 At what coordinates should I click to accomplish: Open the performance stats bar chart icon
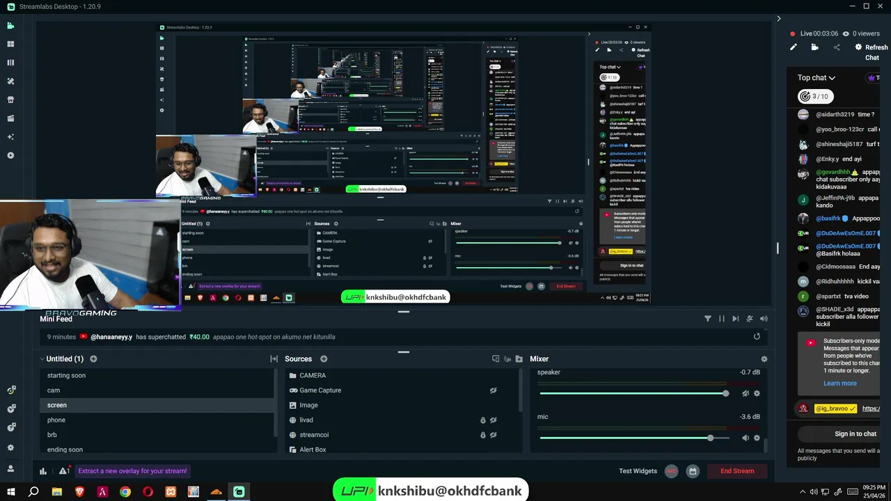pyautogui.click(x=43, y=471)
